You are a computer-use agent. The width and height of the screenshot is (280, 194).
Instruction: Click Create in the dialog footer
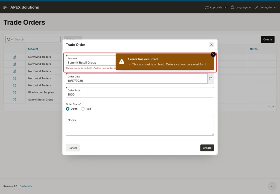click(x=207, y=148)
